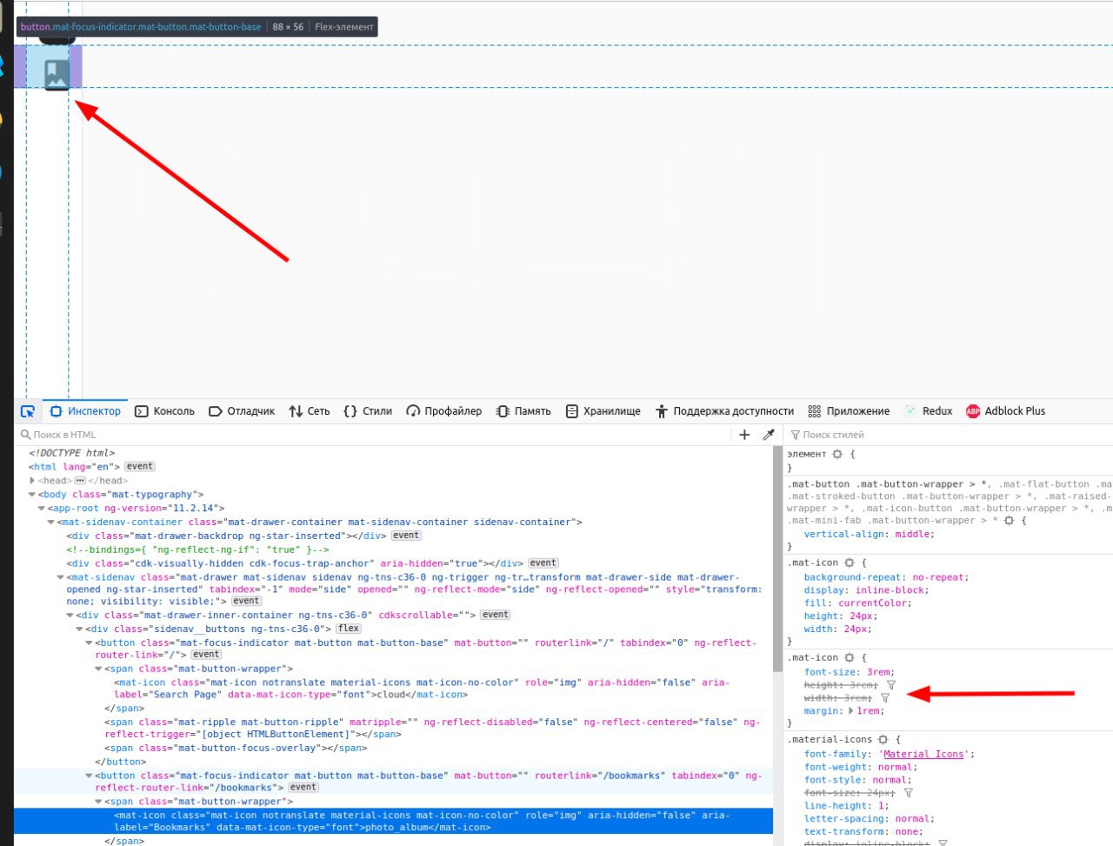Click filter icon next to height: 3rem
Viewport: 1113px width, 846px height.
(x=891, y=685)
